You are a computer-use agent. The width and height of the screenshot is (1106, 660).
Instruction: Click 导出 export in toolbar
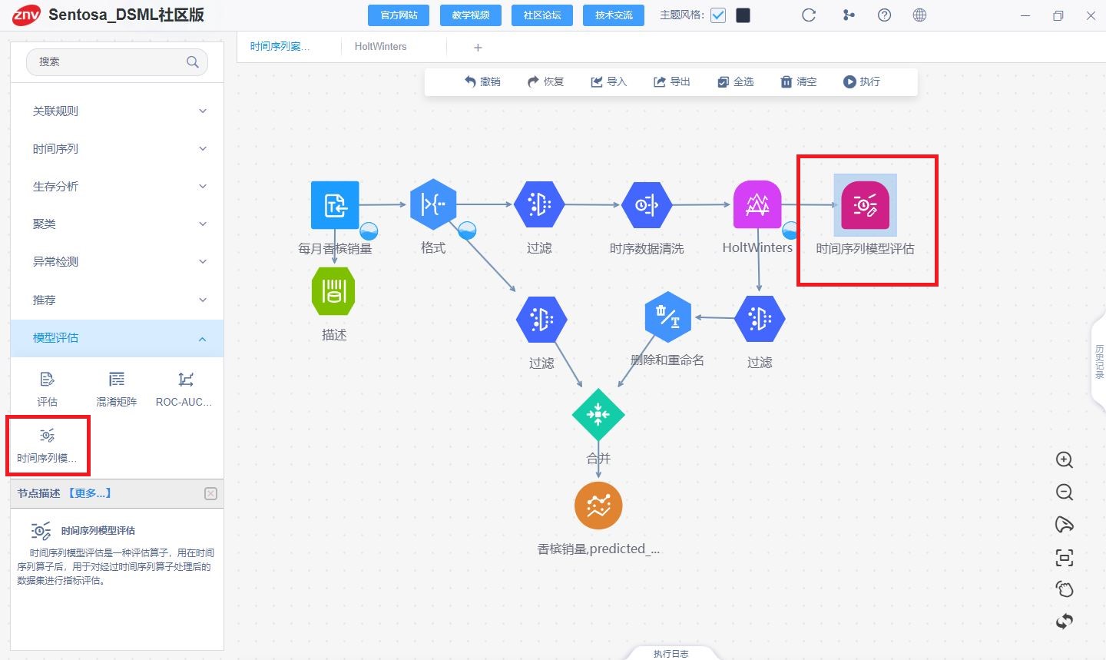click(x=671, y=81)
